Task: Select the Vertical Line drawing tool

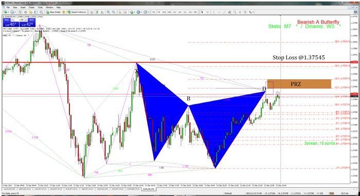Action: click(x=214, y=12)
